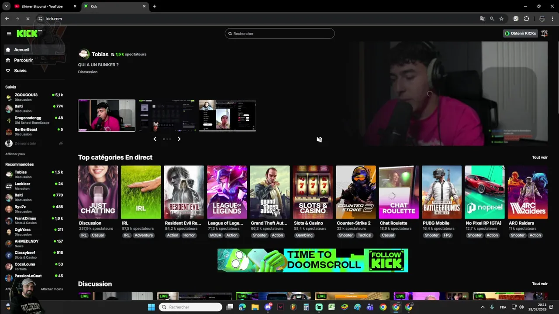The width and height of the screenshot is (559, 314).
Task: Click the translate page icon
Action: [x=483, y=19]
